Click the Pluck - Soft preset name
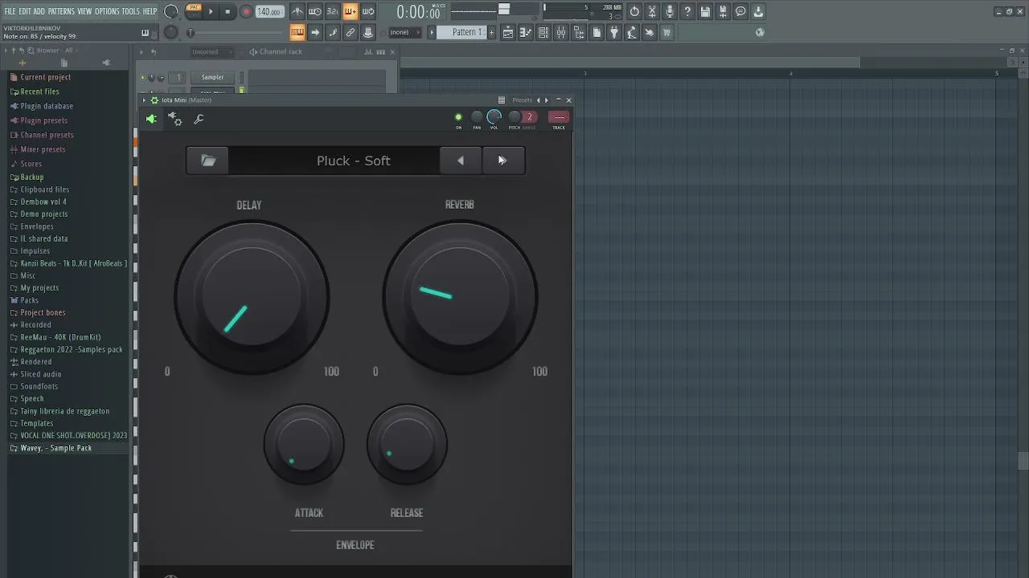The image size is (1029, 578). point(354,161)
